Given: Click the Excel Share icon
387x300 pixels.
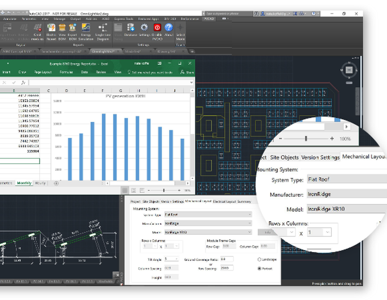Looking at the screenshot, I should pos(187,72).
